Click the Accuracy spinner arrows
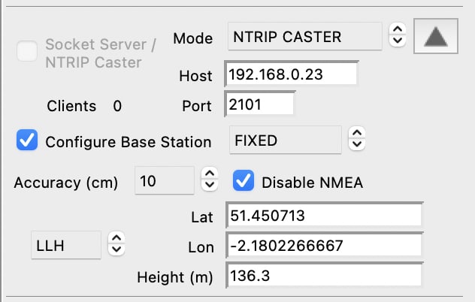 210,180
